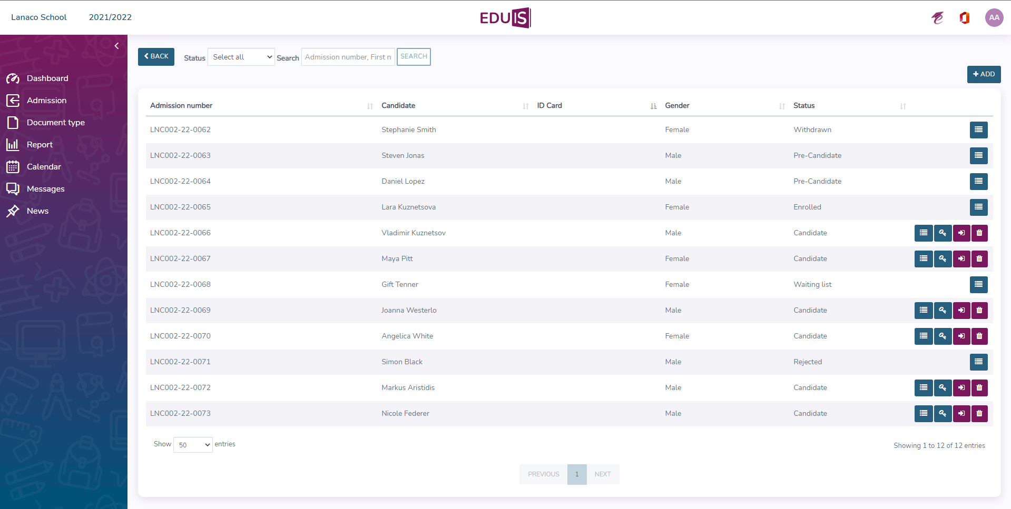Focus the admission number search field
This screenshot has height=509, width=1011.
(x=348, y=57)
